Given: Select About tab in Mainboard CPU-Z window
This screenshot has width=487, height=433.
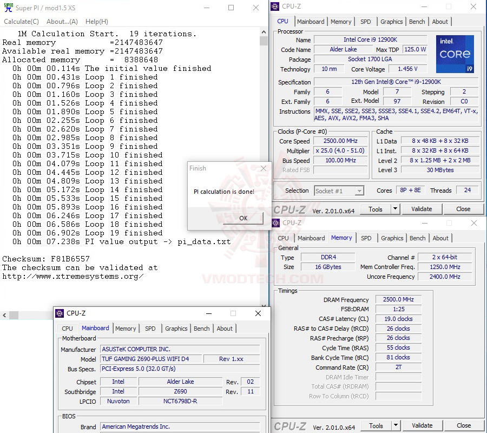Looking at the screenshot, I should pos(225,329).
